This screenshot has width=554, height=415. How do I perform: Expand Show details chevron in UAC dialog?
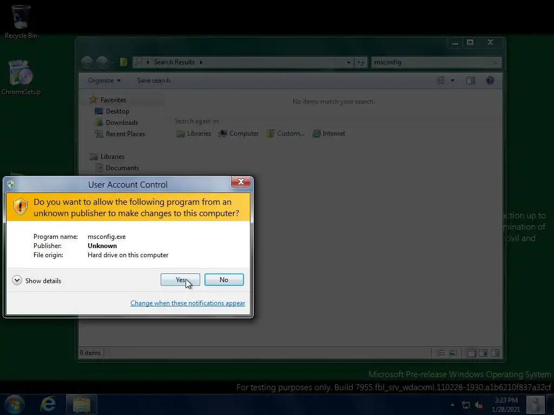17,280
